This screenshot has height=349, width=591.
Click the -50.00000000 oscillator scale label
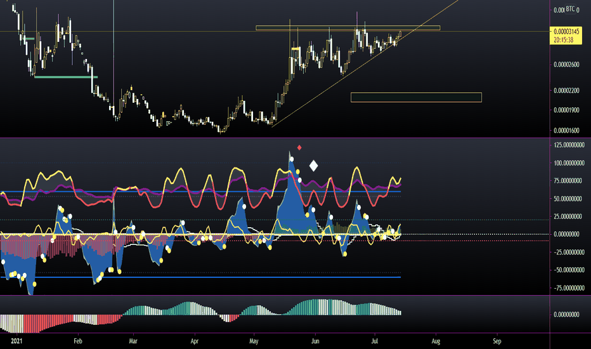(569, 270)
